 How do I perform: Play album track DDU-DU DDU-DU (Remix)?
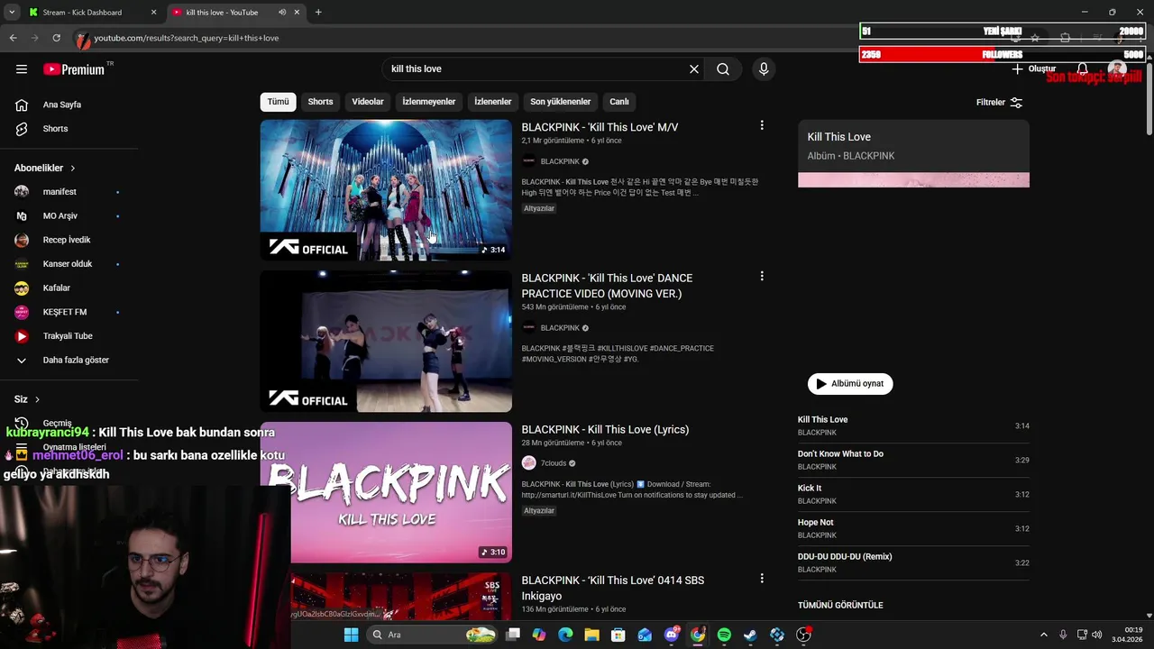(913, 562)
